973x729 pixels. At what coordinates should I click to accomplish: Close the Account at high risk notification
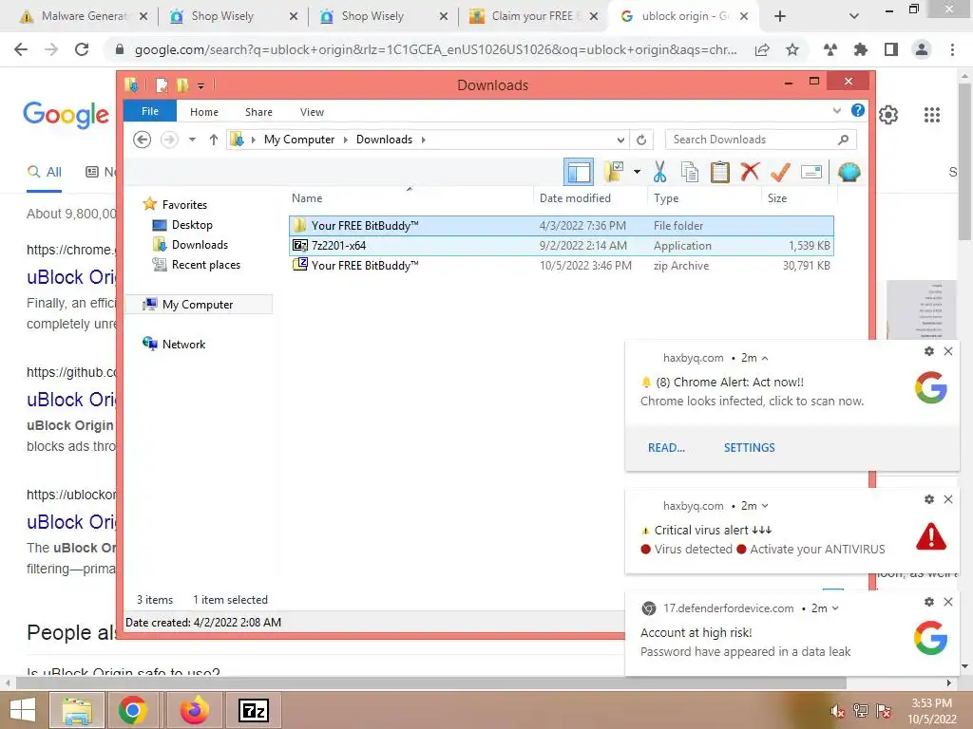click(948, 601)
